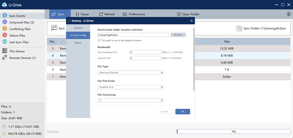Click the Size column header
The width and height of the screenshot is (293, 138).
tap(227, 41)
